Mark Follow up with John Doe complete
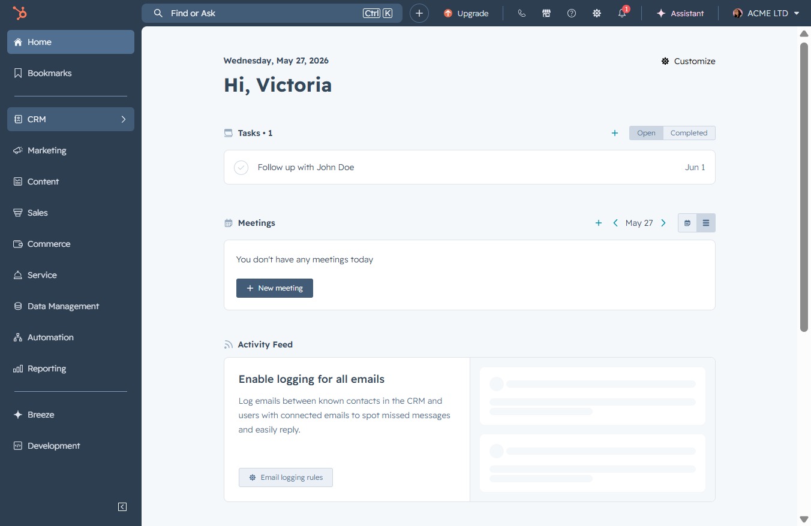 click(241, 167)
